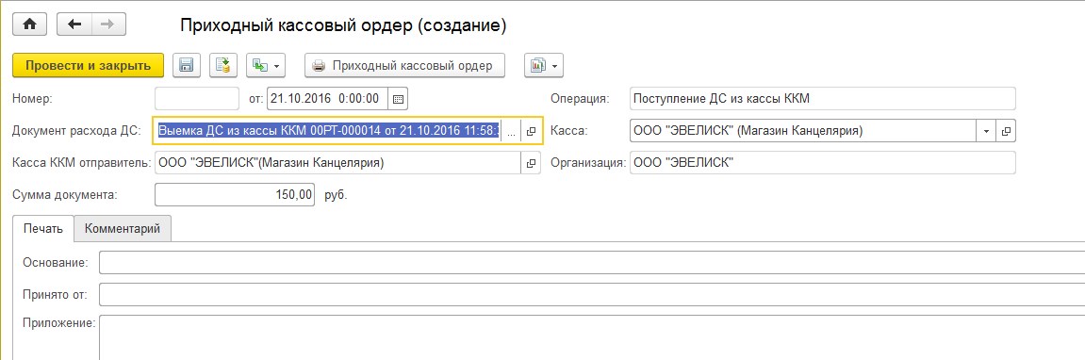The height and width of the screenshot is (360, 1085).
Task: Open Документ расхода ДС record icon
Action: point(531,131)
